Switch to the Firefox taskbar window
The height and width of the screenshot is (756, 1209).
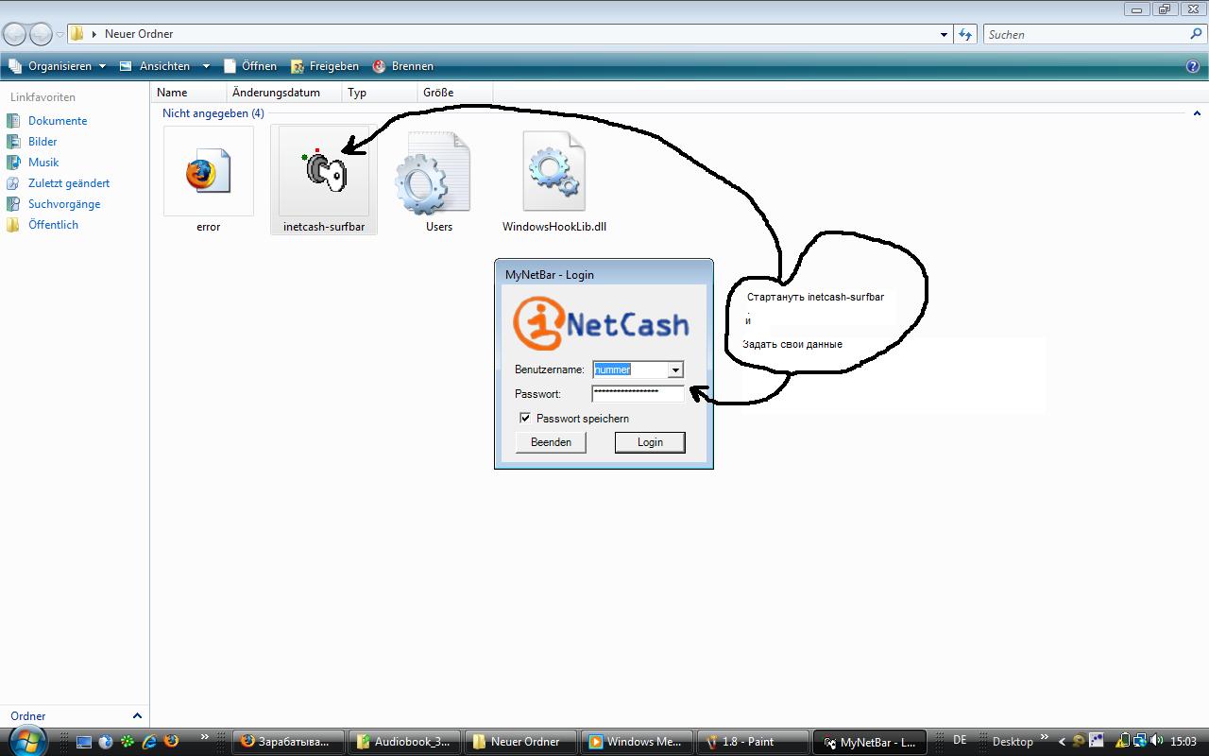click(x=288, y=742)
